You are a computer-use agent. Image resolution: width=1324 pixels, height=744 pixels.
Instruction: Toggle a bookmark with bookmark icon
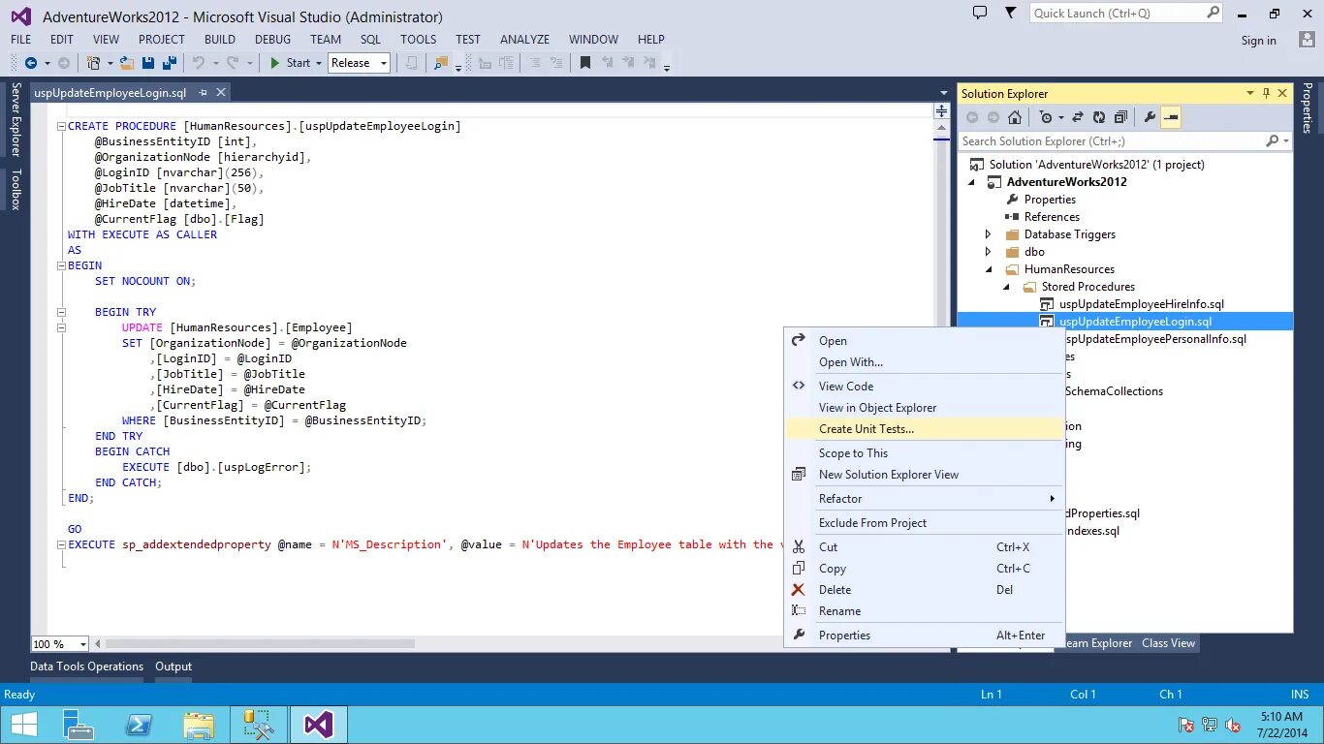(585, 63)
